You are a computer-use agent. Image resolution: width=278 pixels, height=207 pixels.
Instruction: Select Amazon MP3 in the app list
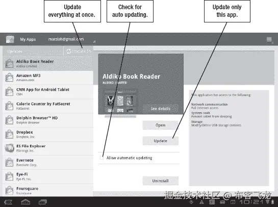point(48,77)
